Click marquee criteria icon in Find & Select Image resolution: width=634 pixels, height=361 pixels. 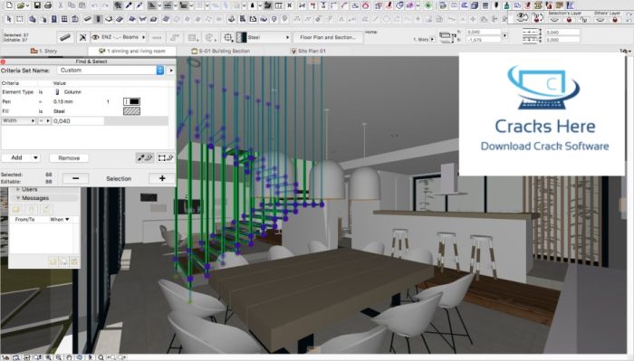(x=166, y=158)
